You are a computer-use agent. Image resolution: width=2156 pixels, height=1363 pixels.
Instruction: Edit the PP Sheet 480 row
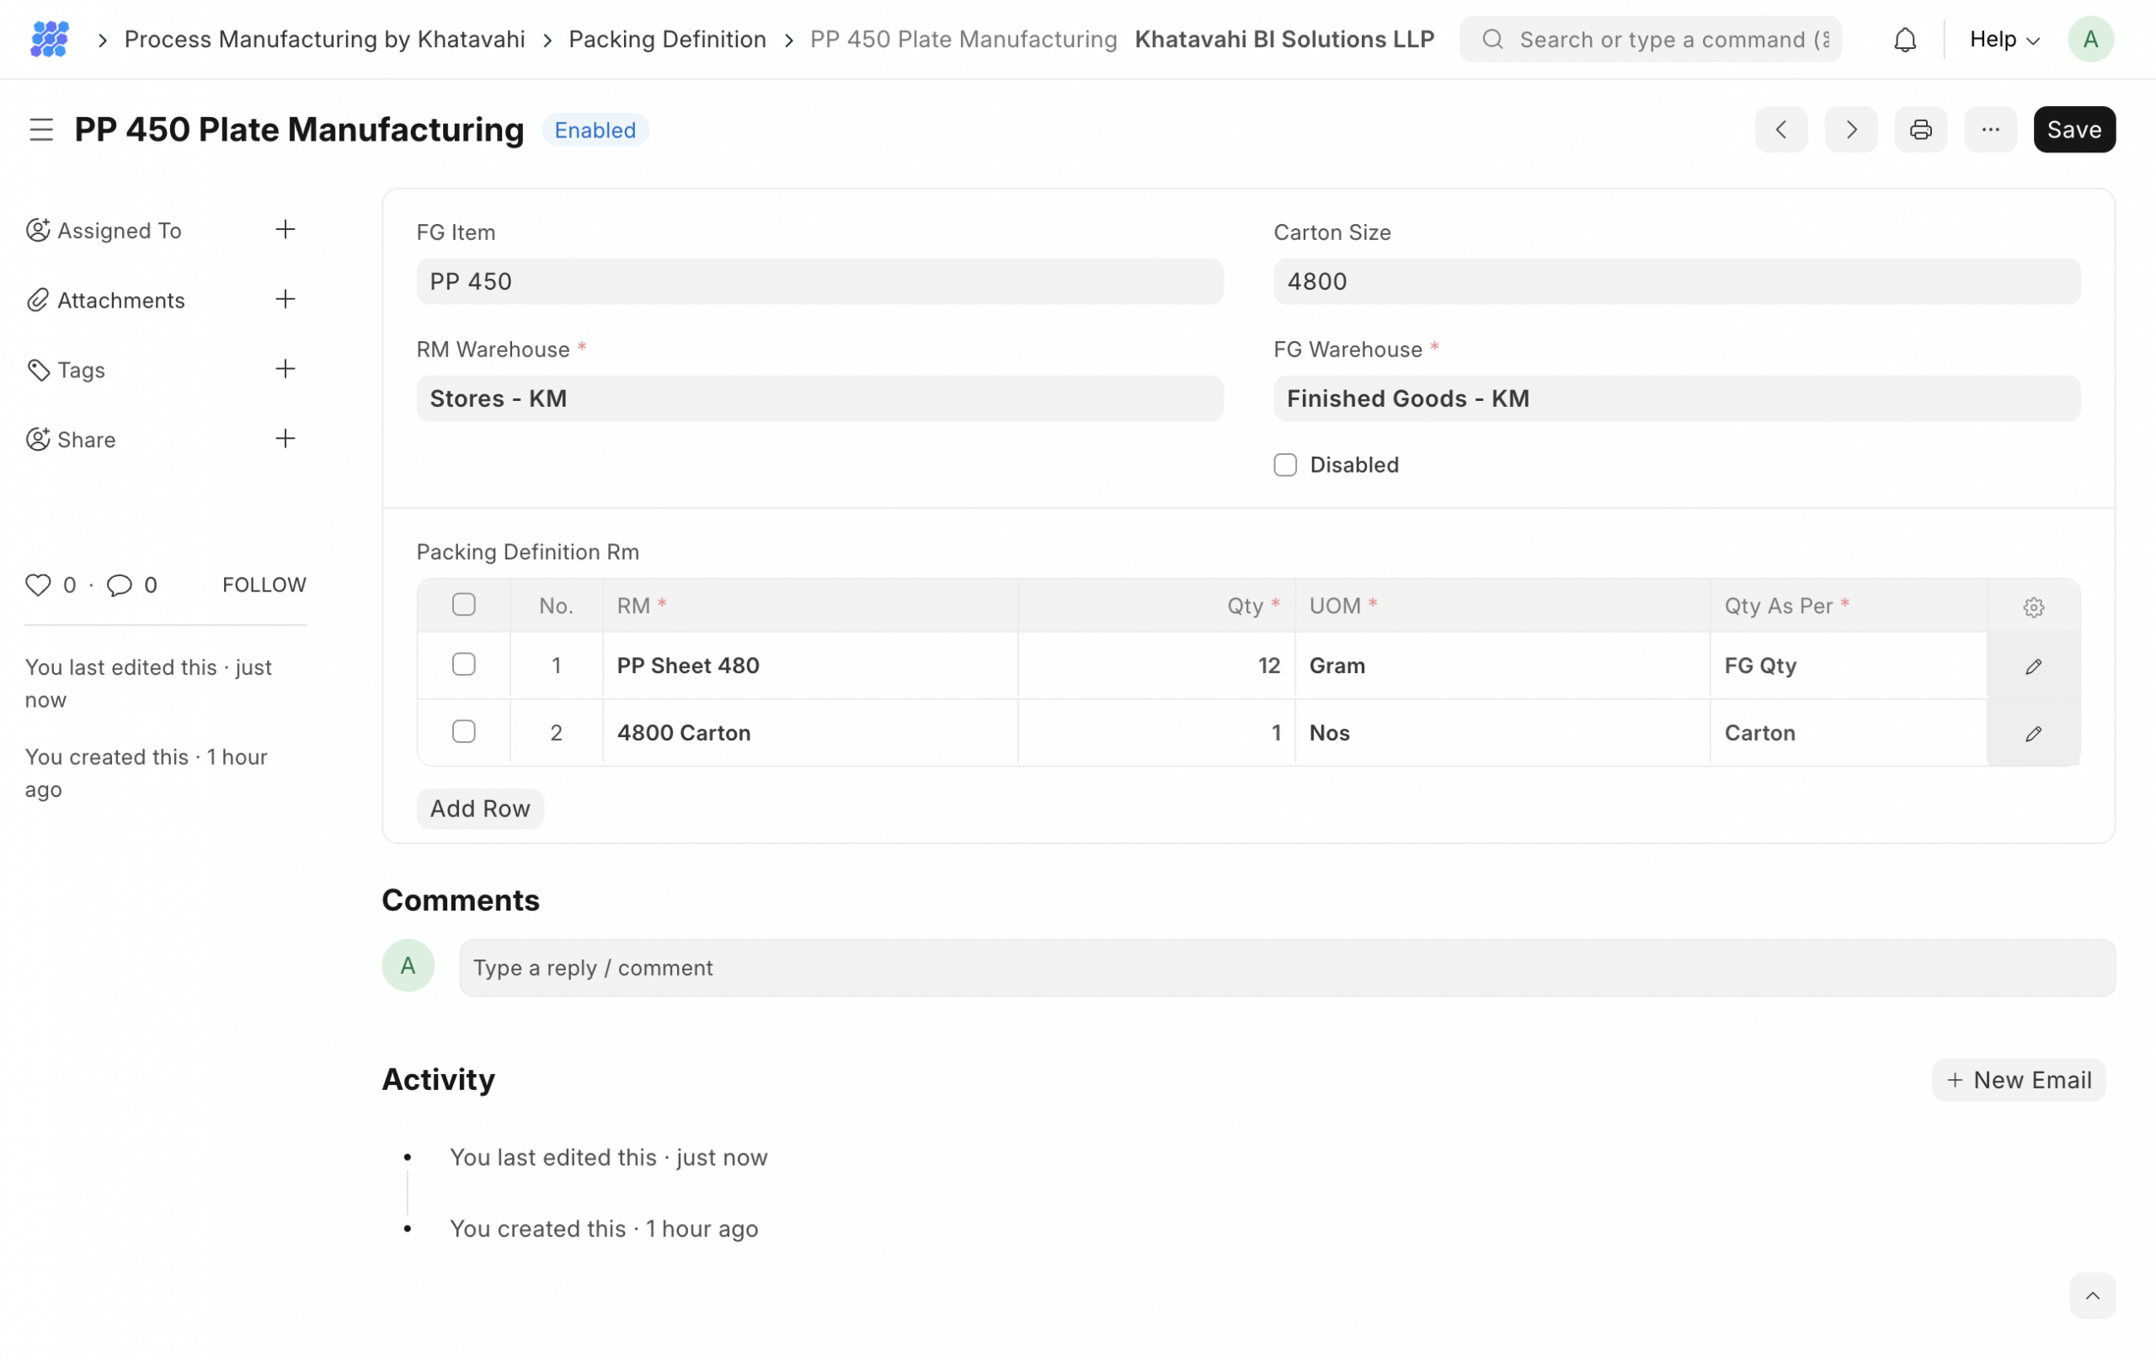[x=2032, y=666]
